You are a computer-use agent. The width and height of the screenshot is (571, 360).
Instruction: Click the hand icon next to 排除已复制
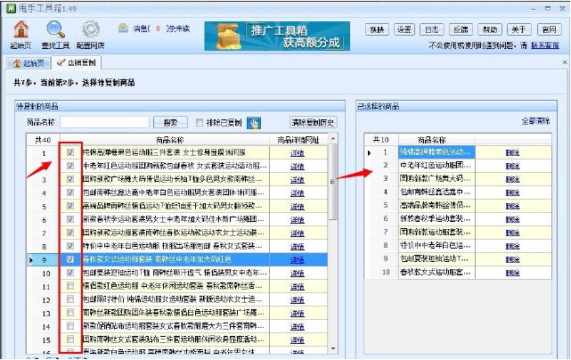point(254,123)
